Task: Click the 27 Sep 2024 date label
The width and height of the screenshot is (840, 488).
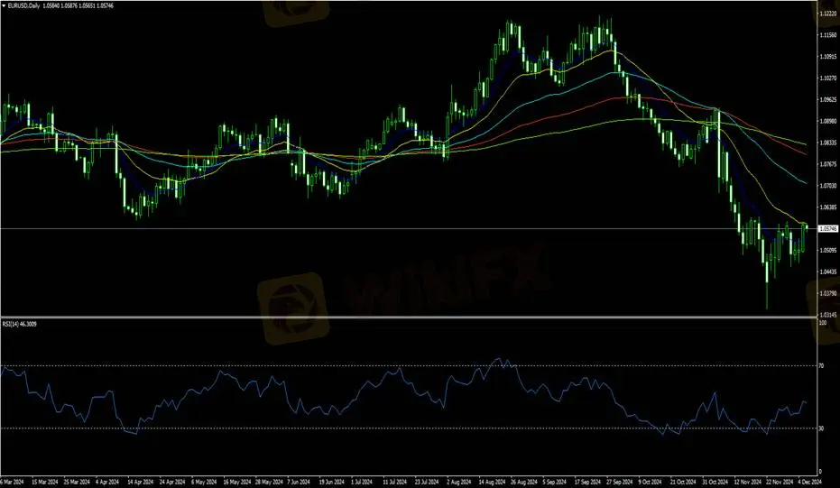Action: click(x=620, y=482)
